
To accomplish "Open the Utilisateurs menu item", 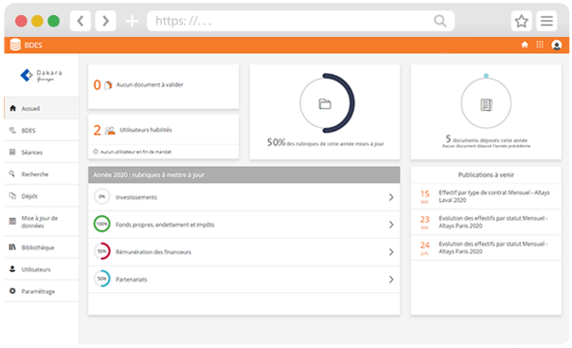I will click(x=42, y=269).
